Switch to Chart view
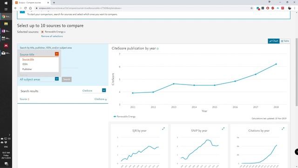The image size is (298, 168). click(x=273, y=41)
